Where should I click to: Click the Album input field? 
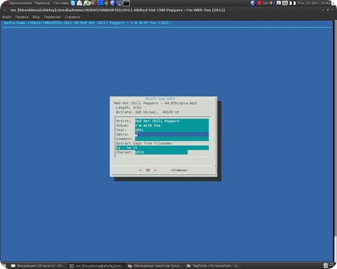coord(172,125)
